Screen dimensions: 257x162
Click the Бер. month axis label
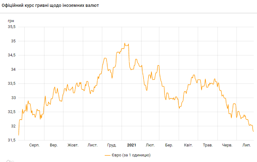(169, 145)
